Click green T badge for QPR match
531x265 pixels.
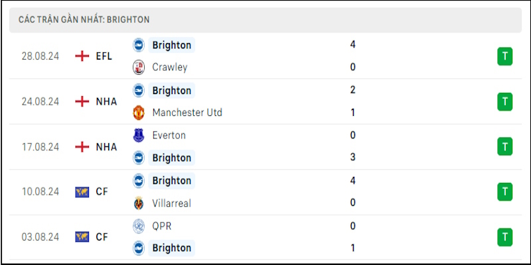pos(505,237)
